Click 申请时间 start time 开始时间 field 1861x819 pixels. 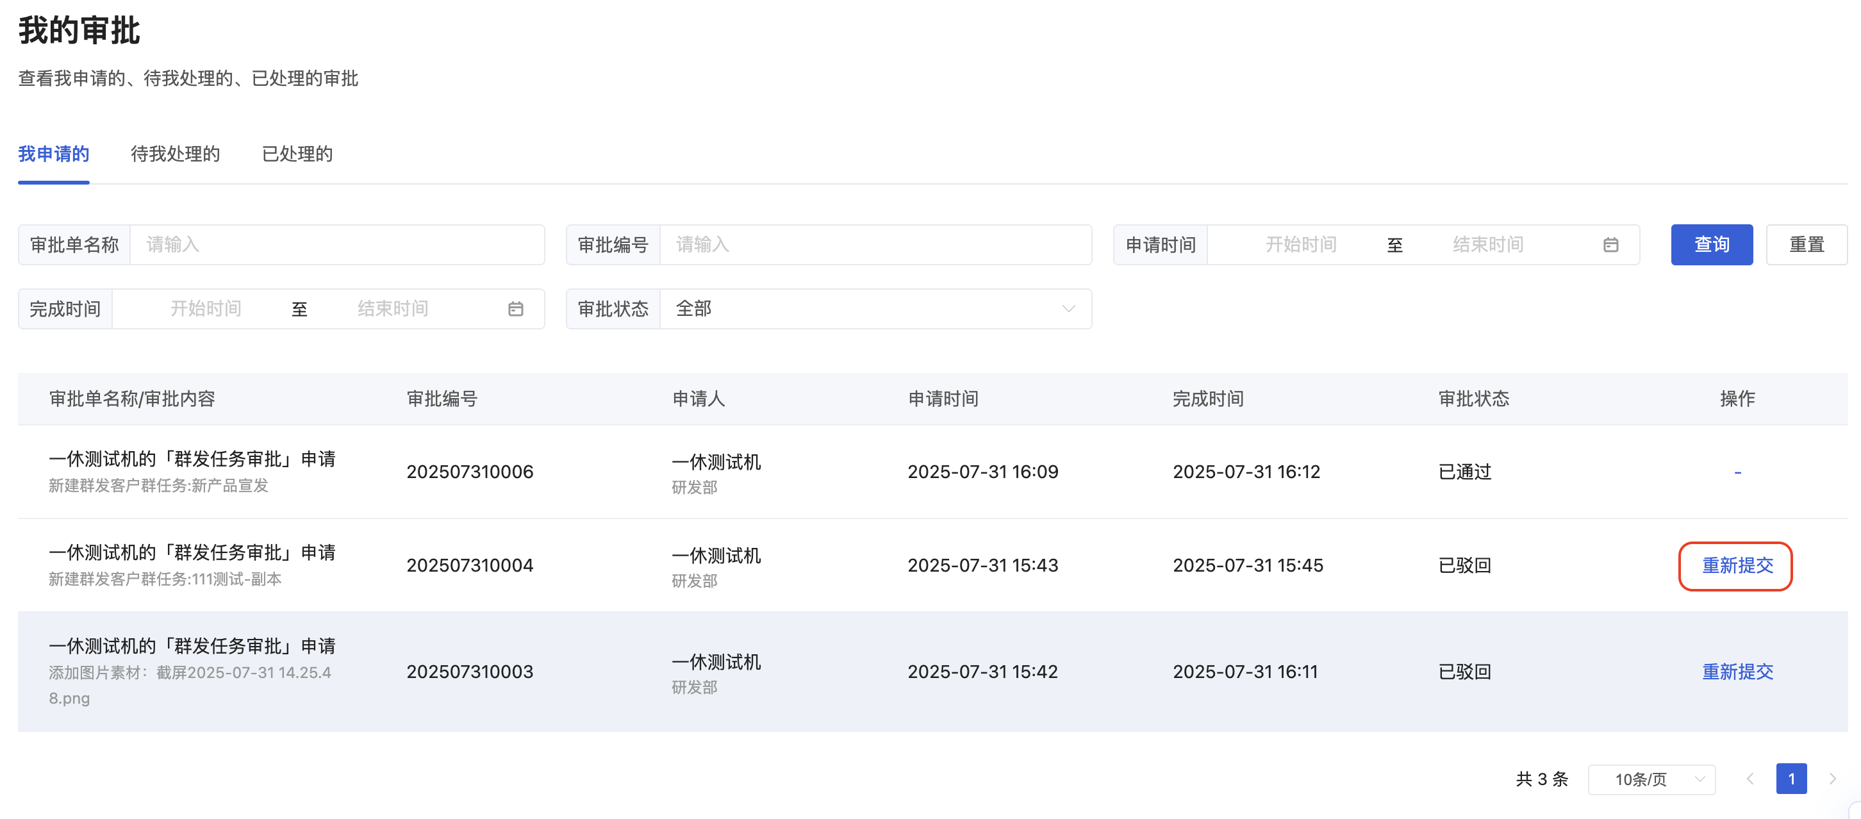(1300, 245)
